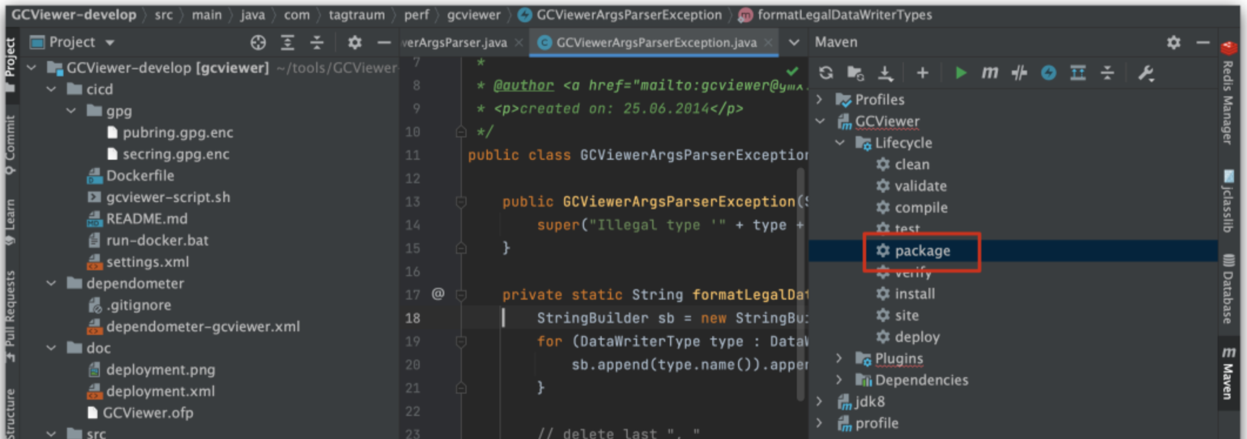Click the Download Sources icon in Maven
This screenshot has height=439, width=1247.
pyautogui.click(x=885, y=73)
